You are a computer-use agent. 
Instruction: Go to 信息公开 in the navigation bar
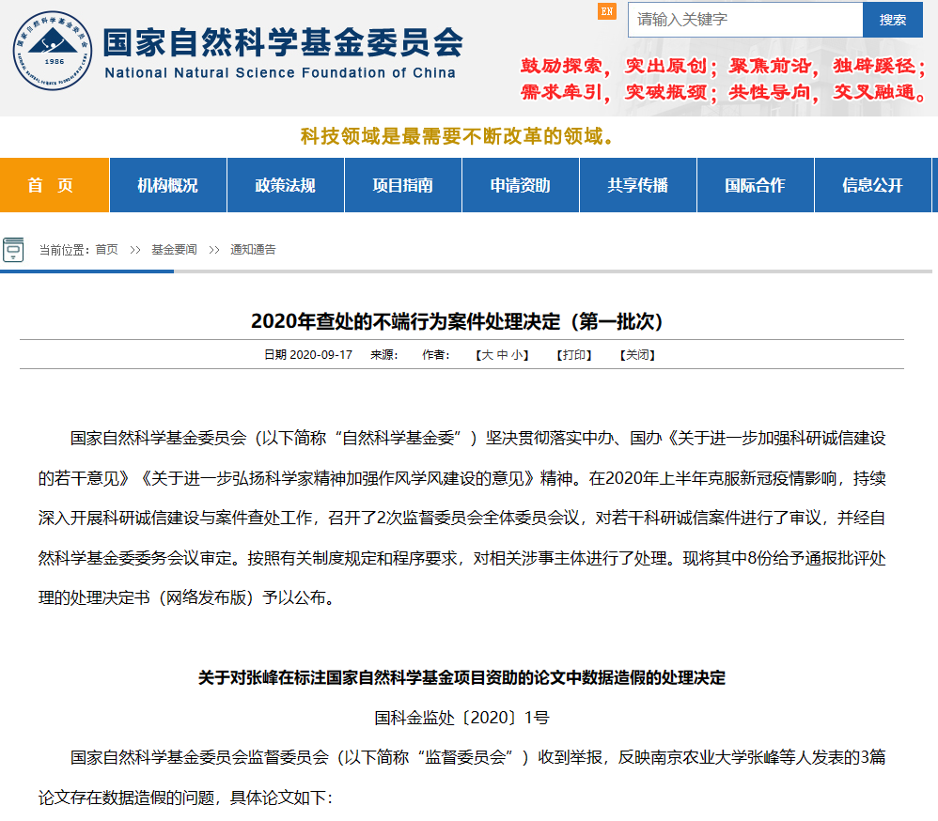pyautogui.click(x=873, y=185)
